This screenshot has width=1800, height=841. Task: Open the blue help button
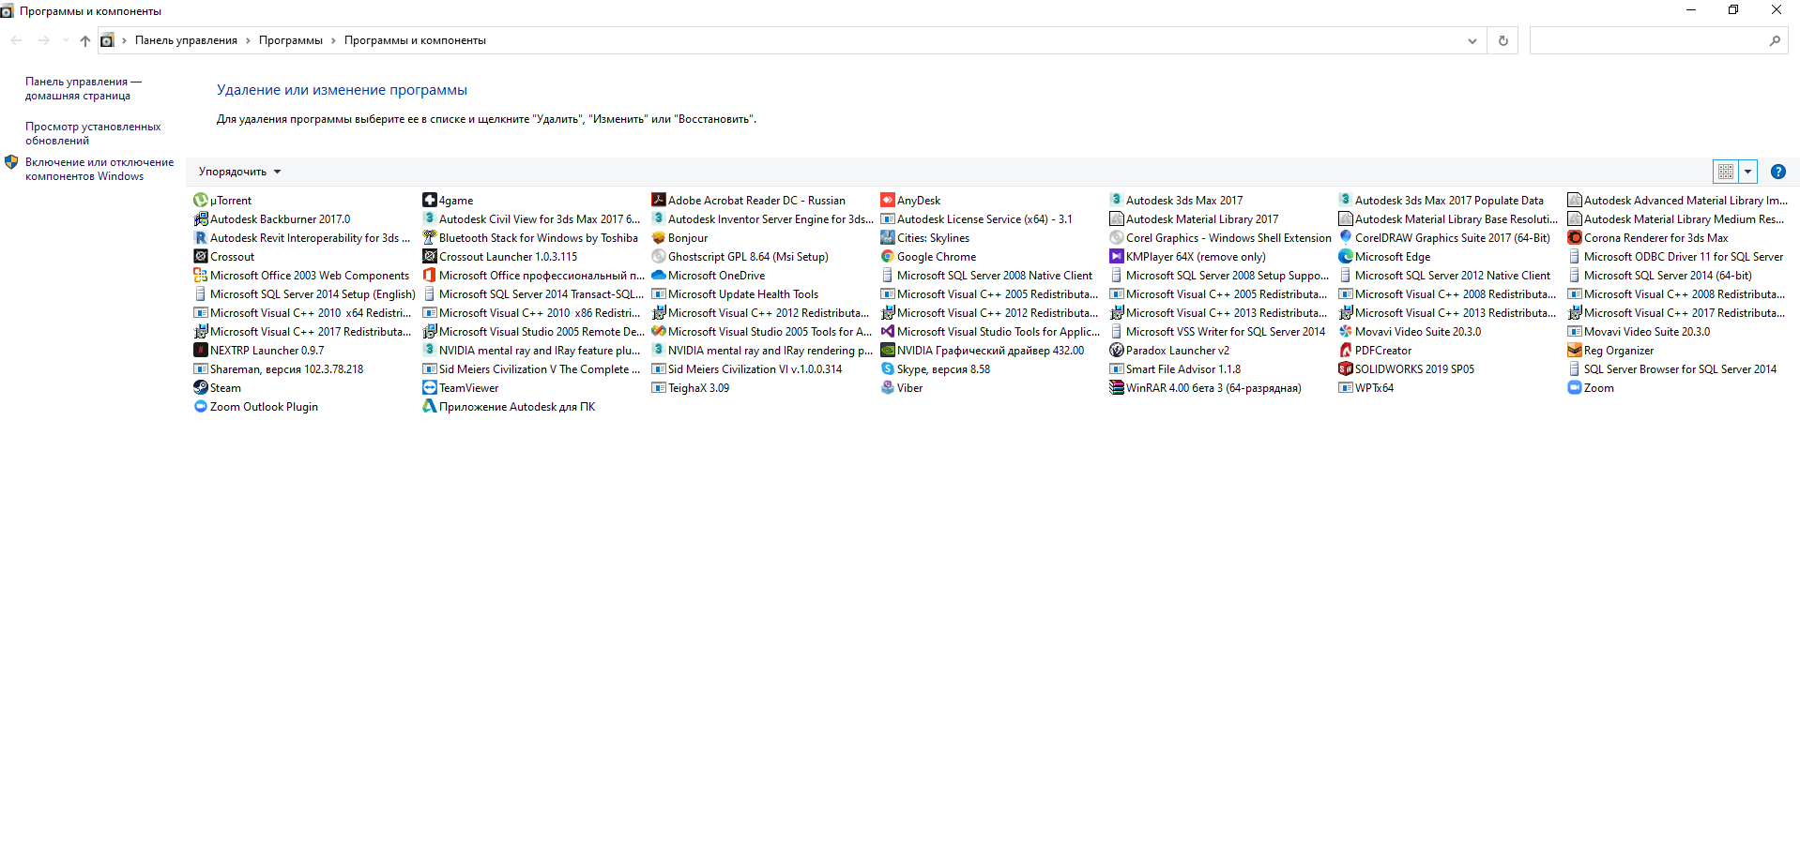coord(1777,172)
